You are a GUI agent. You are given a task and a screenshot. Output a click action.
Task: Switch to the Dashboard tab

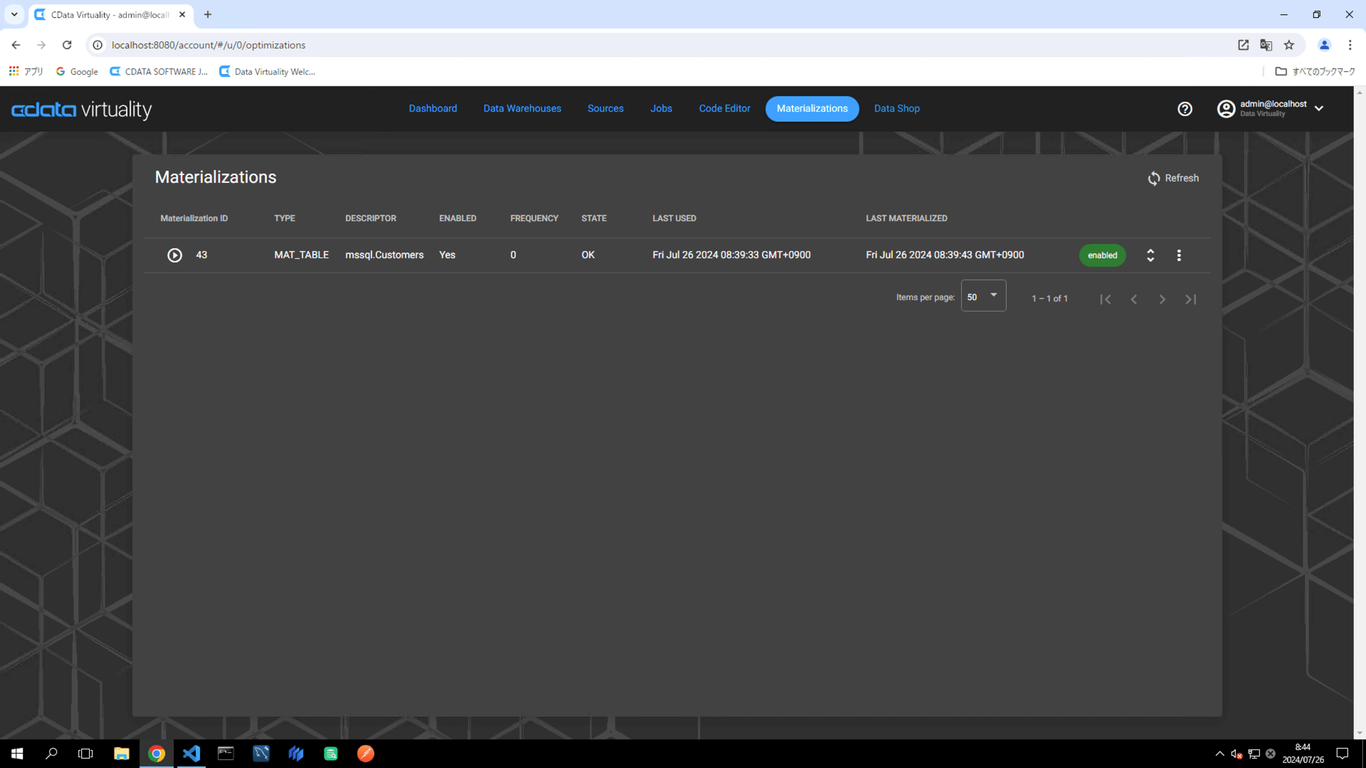tap(433, 109)
